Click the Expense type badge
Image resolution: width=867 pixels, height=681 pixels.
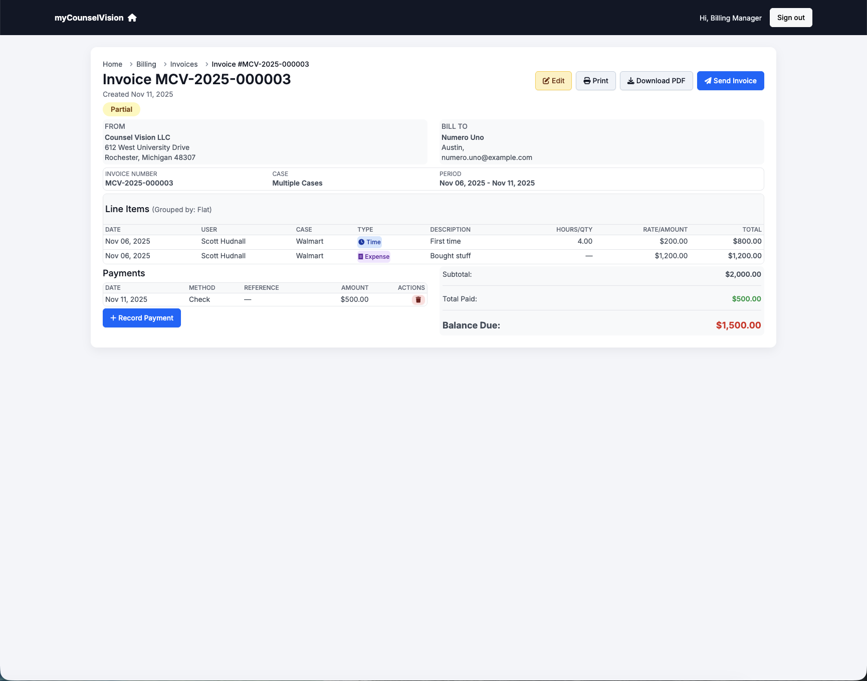[373, 257]
